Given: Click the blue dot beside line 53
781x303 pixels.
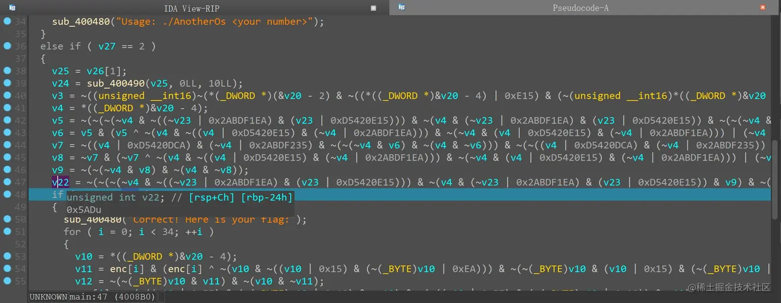Looking at the screenshot, I should tap(7, 257).
